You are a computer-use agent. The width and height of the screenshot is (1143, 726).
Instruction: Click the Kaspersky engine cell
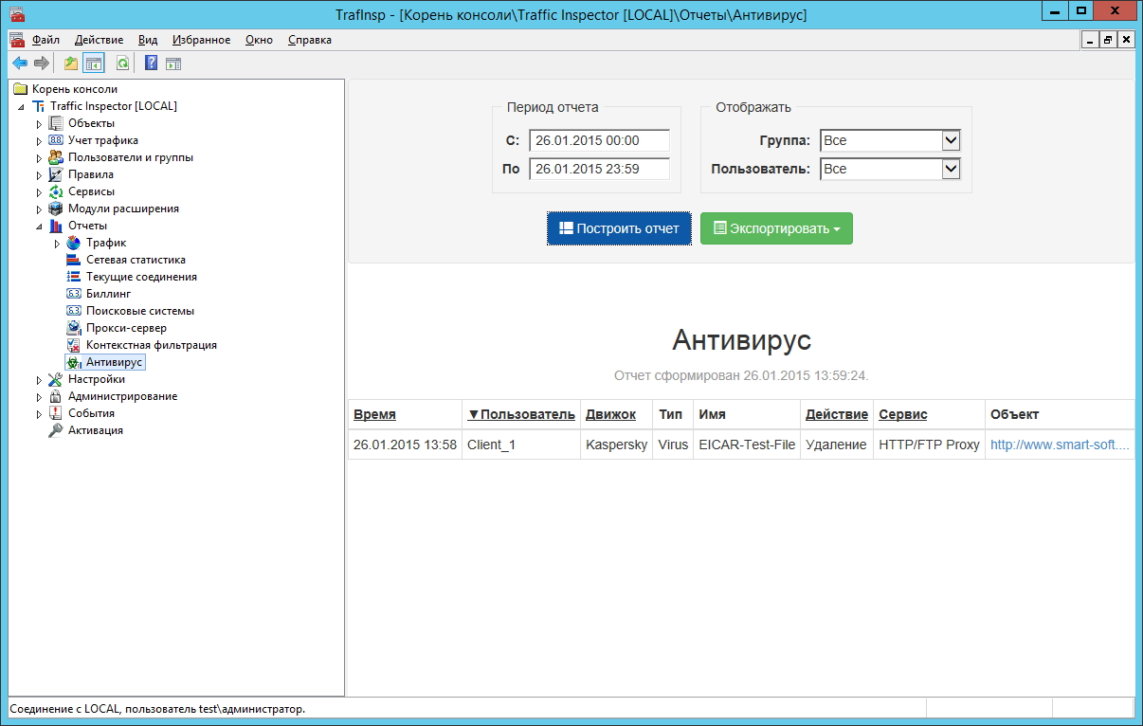coord(617,444)
